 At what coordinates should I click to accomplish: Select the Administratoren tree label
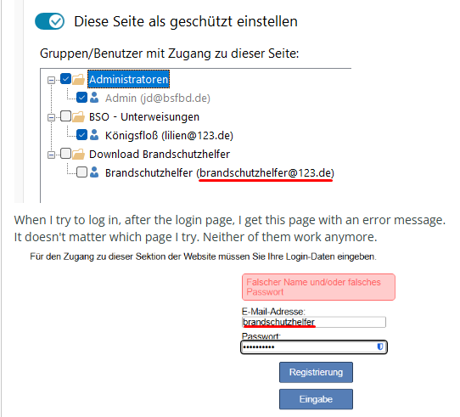(128, 79)
